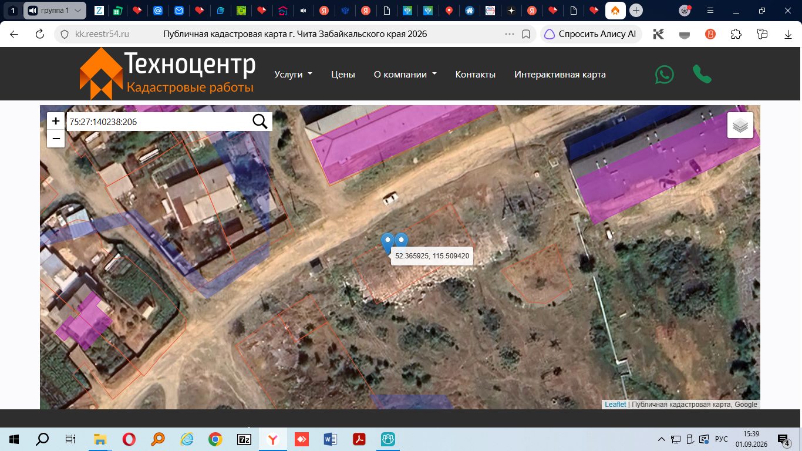Screen dimensions: 802x451
Task: Follow the Leaflet attribution link
Action: click(x=615, y=405)
